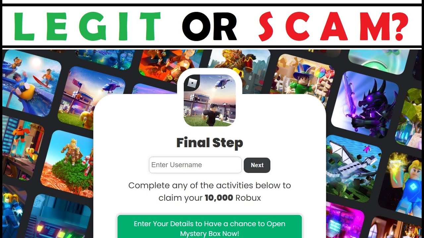Screen dimensions: 424x238
Task: Click the Roblox app icon above Final Step
Action: tap(210, 100)
